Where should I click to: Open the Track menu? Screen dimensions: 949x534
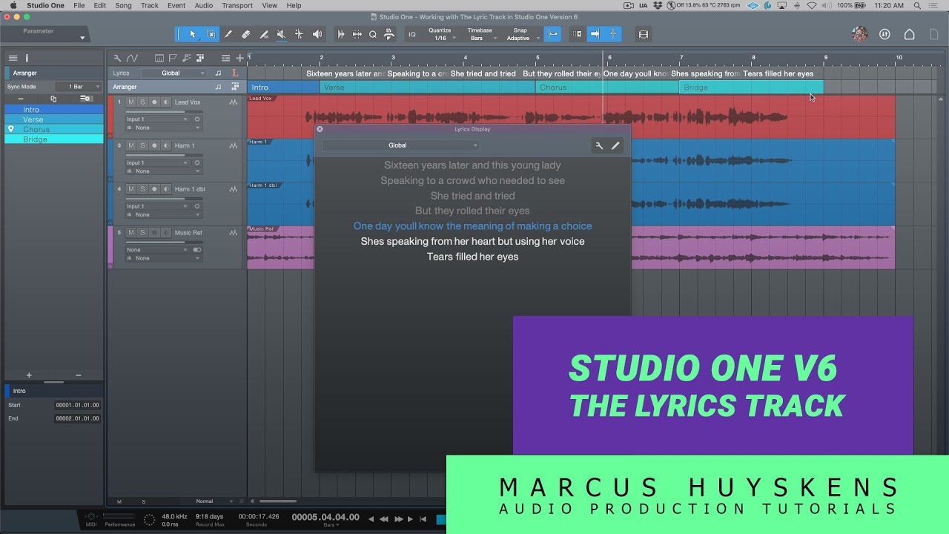[x=150, y=5]
